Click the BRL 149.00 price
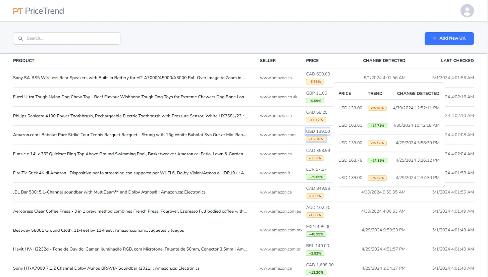Screen dimensions: 488x277 318,246
